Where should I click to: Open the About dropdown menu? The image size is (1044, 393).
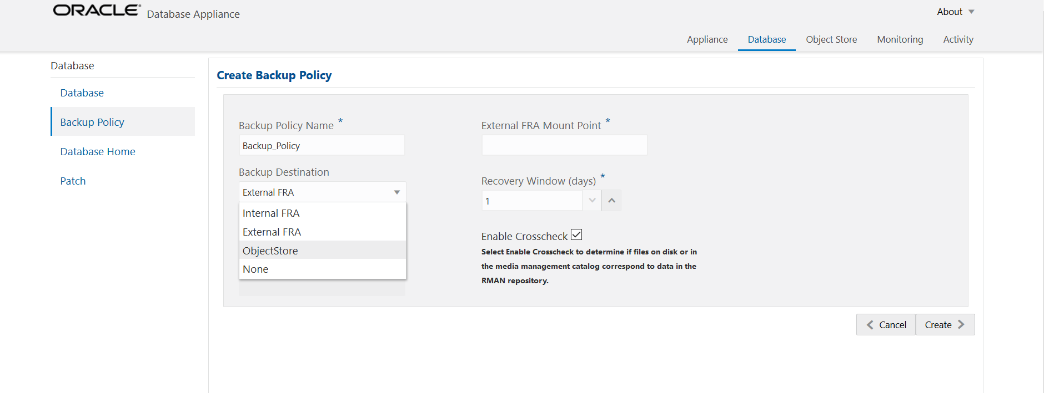pos(955,12)
